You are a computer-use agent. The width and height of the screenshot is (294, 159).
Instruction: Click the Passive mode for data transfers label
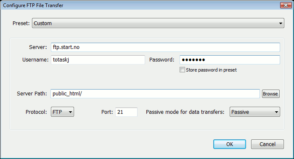point(185,112)
